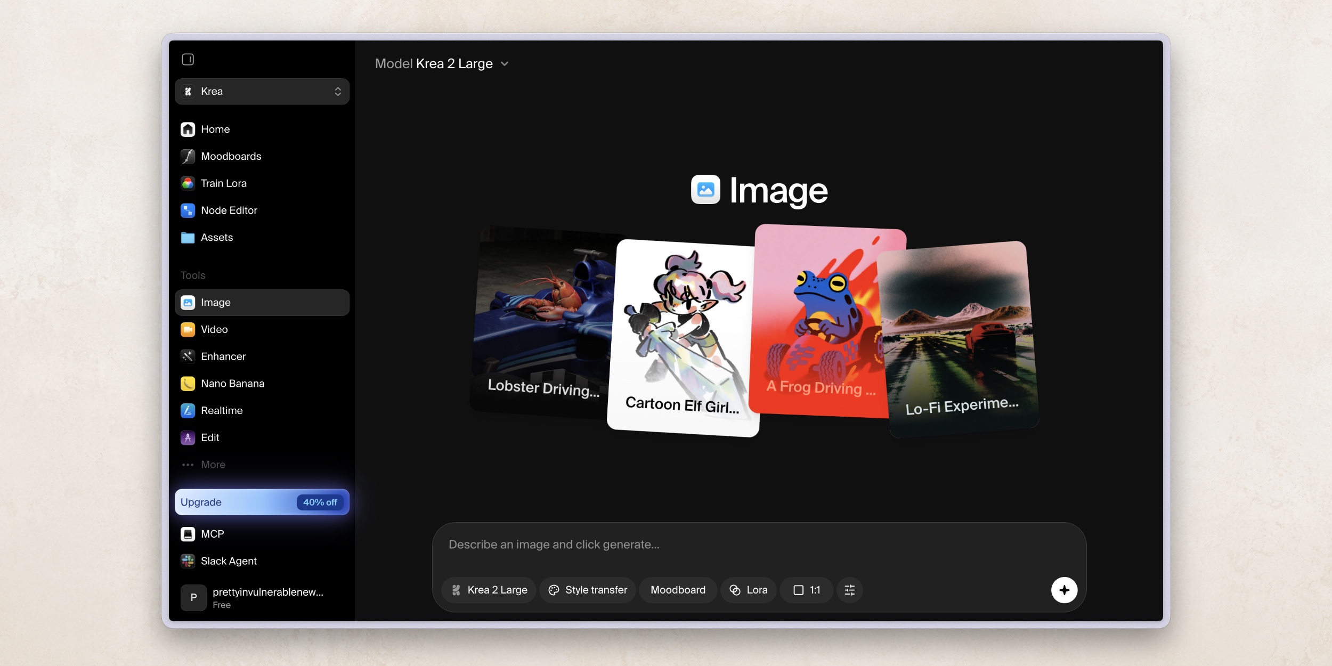Open the generation settings sliders icon

(x=849, y=590)
